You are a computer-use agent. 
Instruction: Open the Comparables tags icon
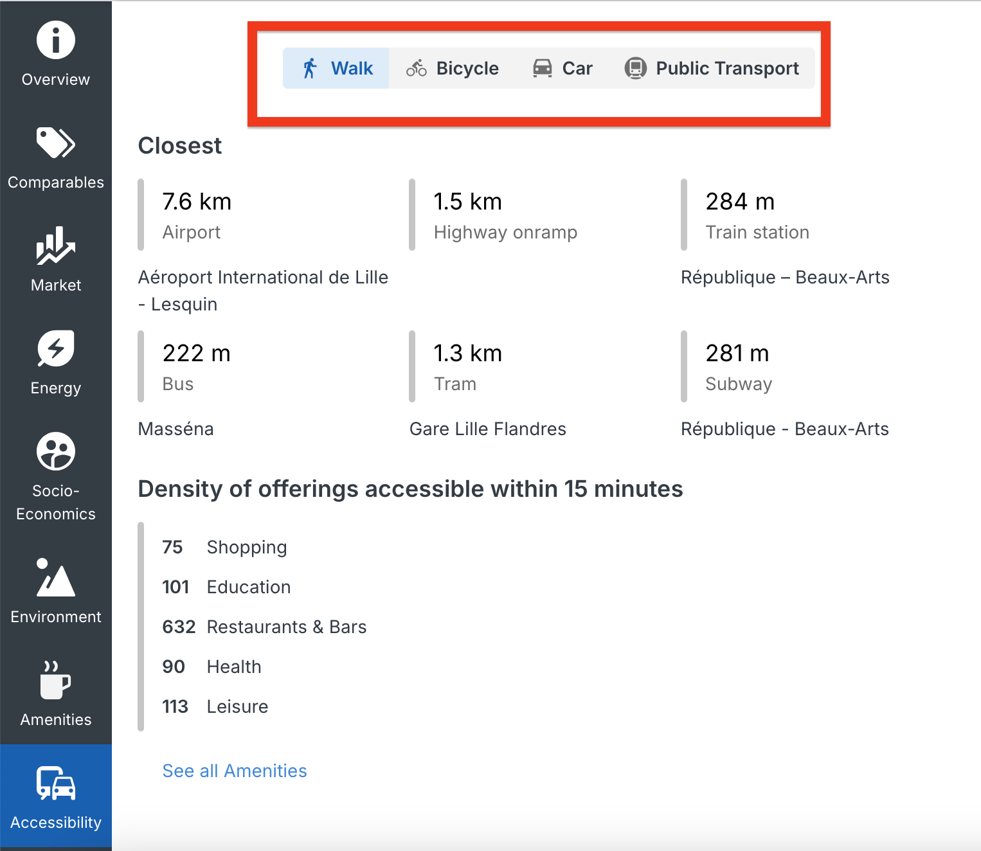(x=56, y=143)
